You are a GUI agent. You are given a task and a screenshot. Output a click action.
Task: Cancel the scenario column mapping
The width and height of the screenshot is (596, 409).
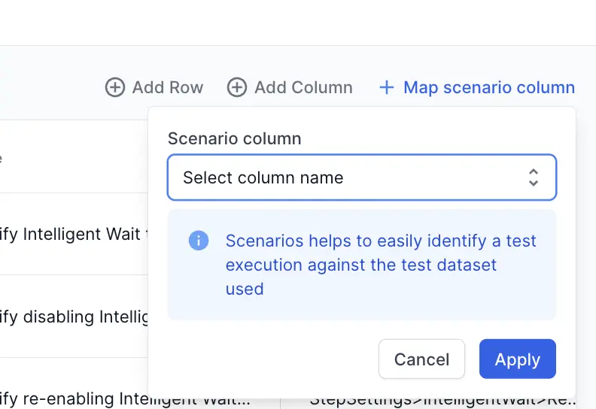pos(421,359)
